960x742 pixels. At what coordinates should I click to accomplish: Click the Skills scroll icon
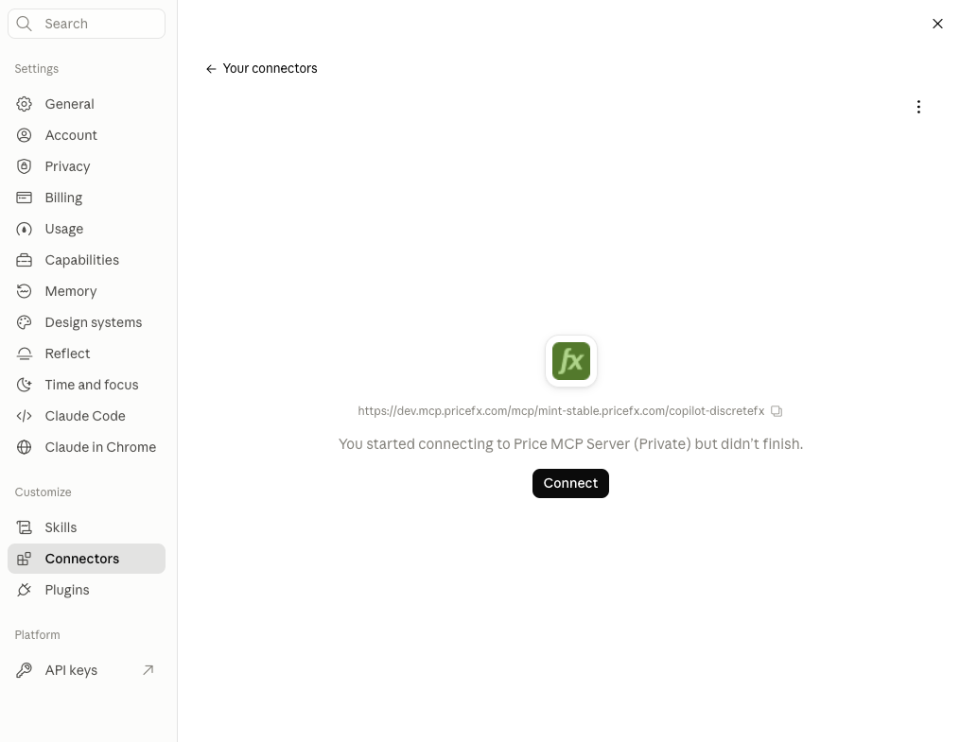pos(24,527)
